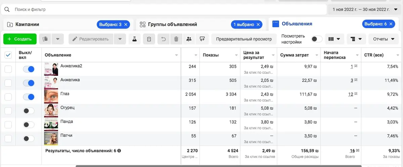
Task: Tick the checkbox for the Глаз row
Action: click(8, 97)
